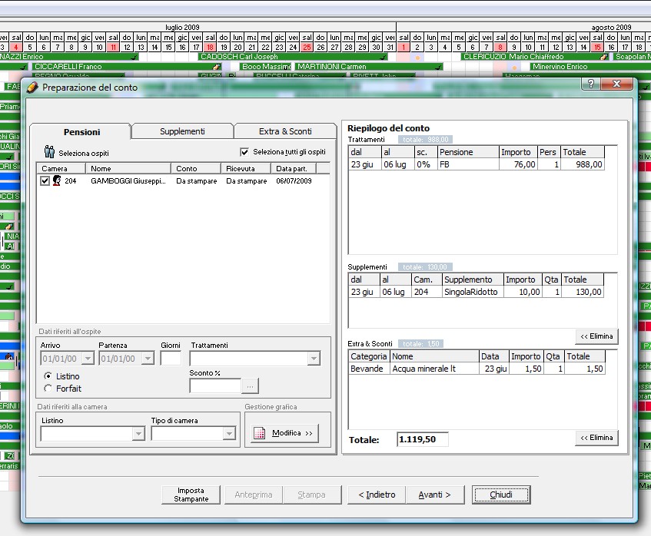Select the SingolaRidotto supplement row
This screenshot has width=651, height=536.
coord(476,292)
